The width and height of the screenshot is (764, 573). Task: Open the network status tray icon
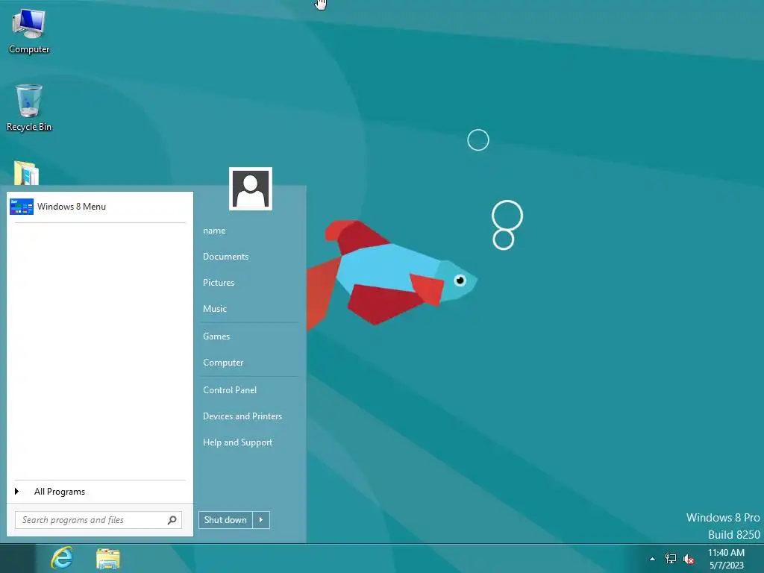[671, 559]
